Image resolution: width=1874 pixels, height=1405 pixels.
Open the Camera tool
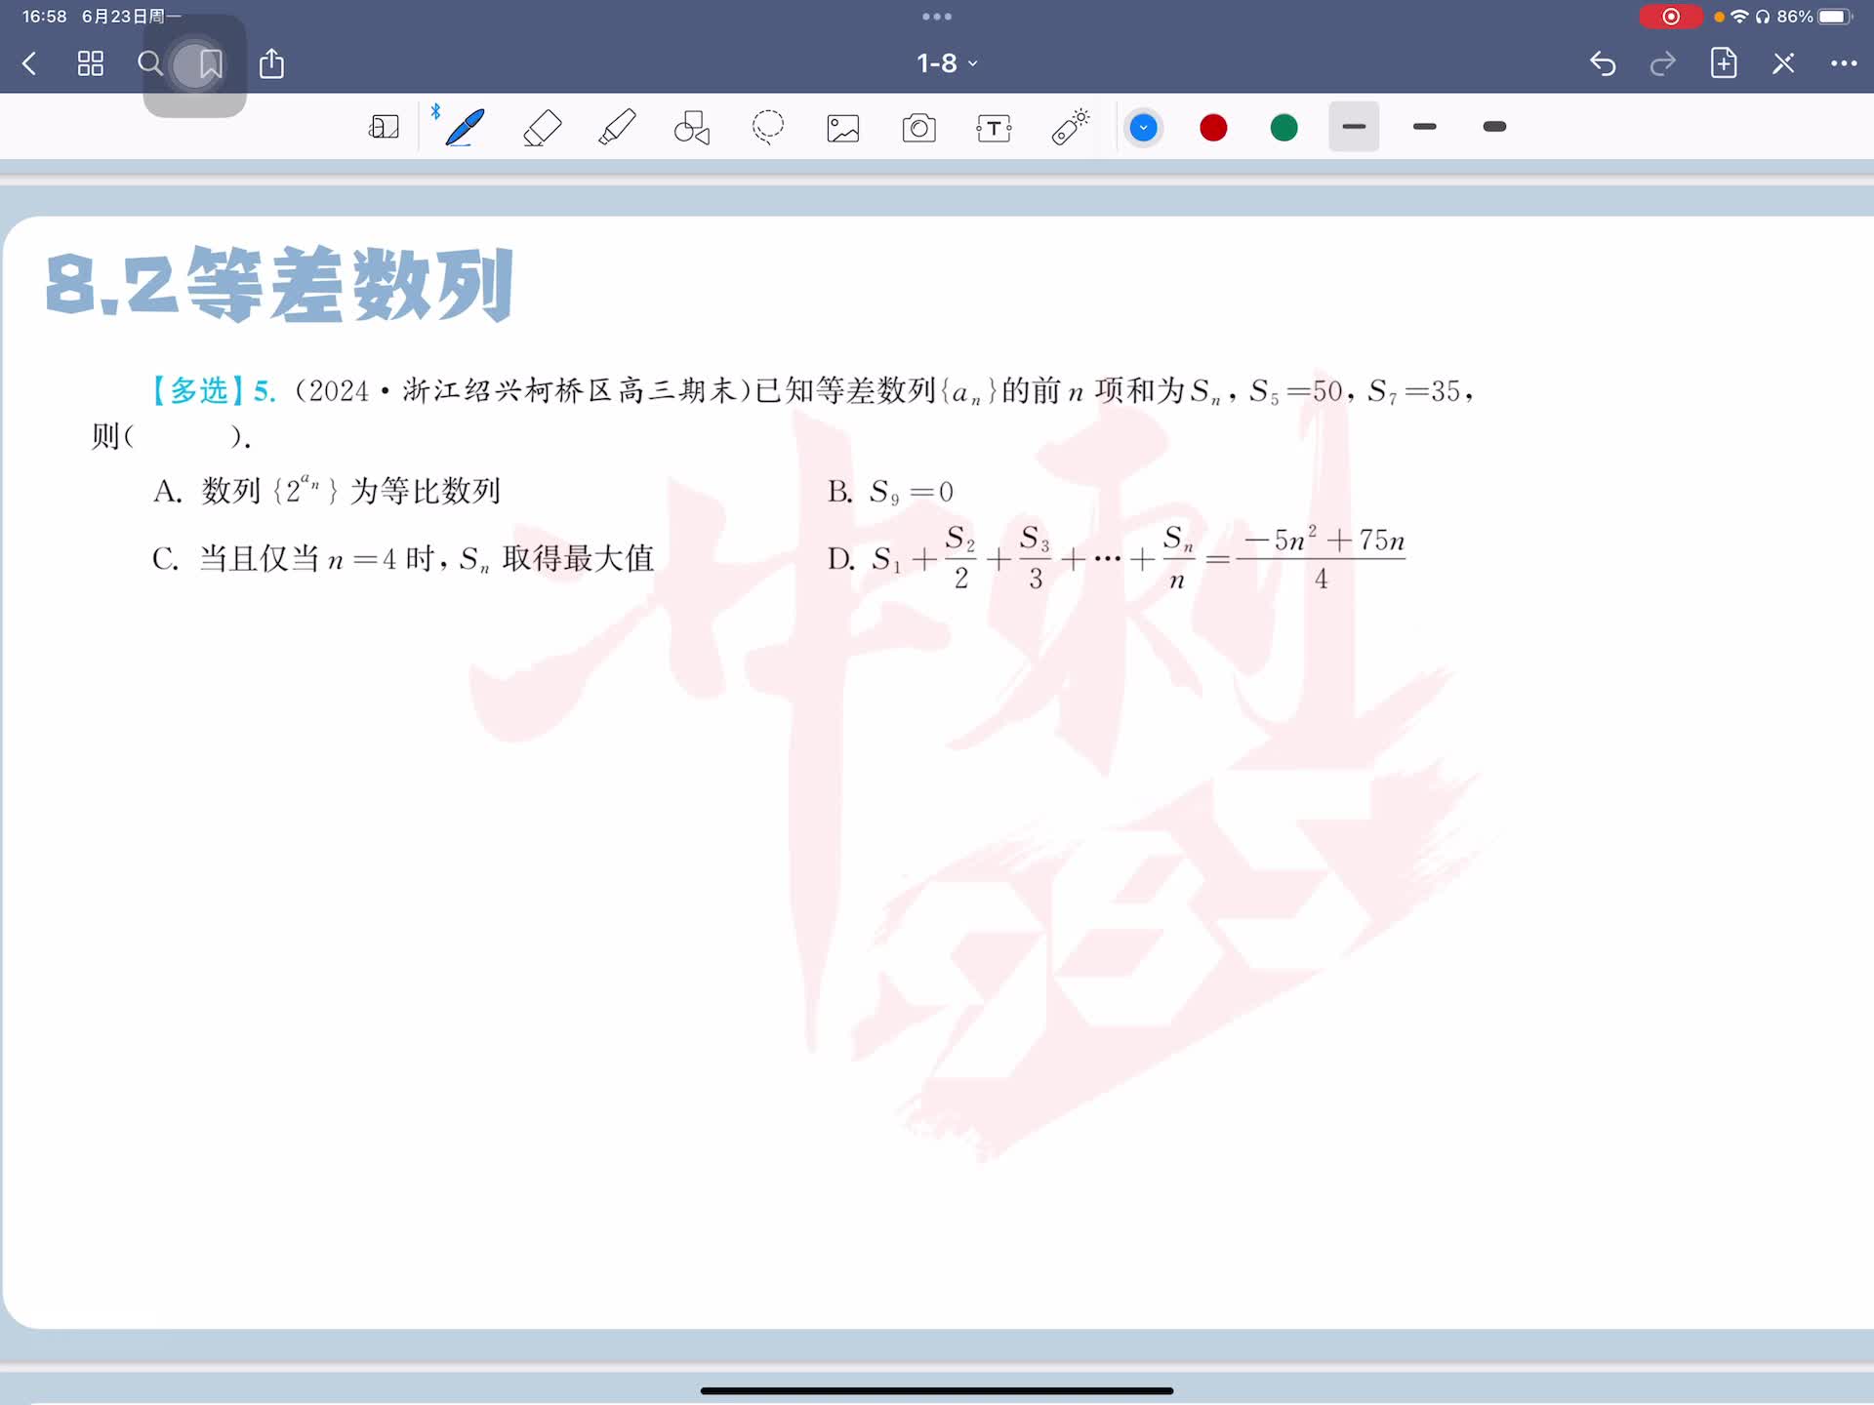point(918,128)
